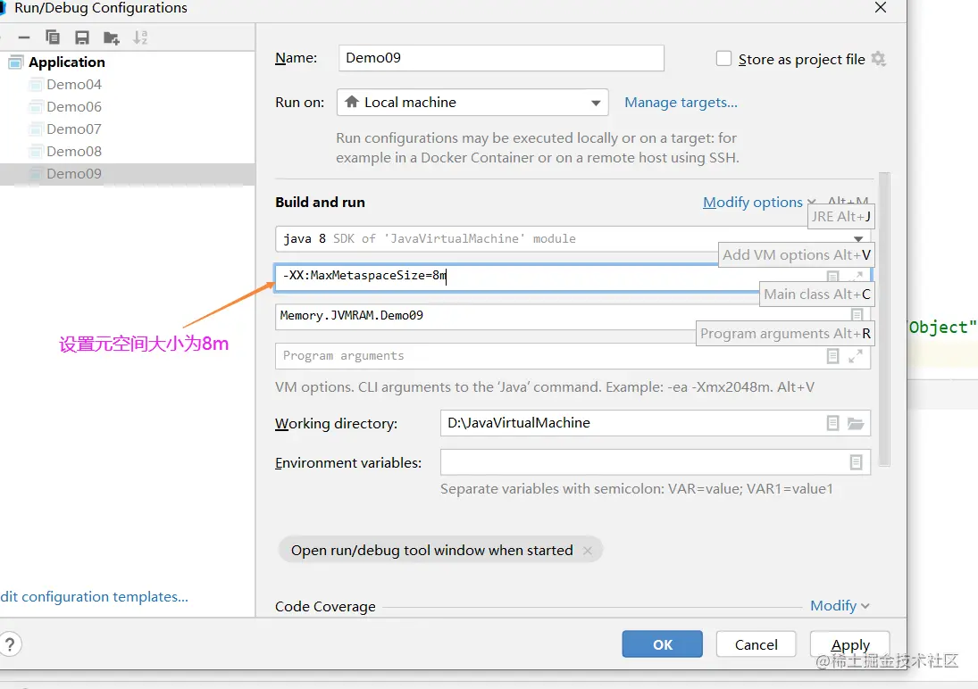Select Demo04 configuration

74,84
